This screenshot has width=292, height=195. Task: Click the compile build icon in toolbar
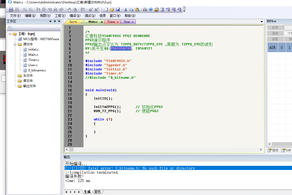11,9
